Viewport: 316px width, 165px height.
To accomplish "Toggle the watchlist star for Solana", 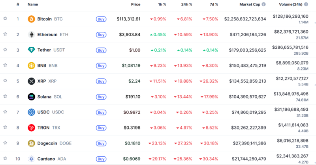I will (x=5, y=96).
